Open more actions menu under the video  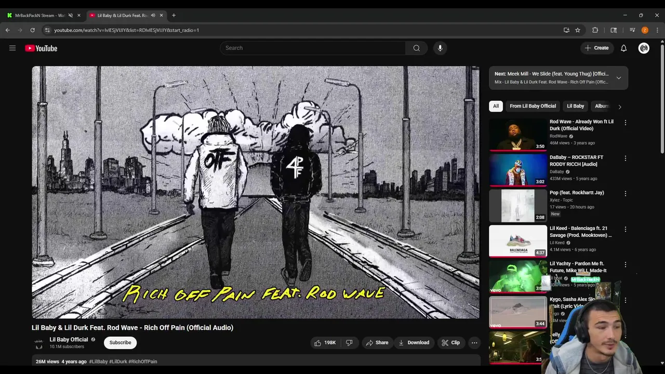pyautogui.click(x=474, y=343)
